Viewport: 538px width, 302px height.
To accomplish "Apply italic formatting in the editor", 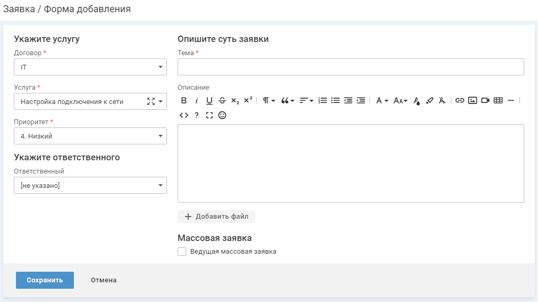I will [196, 100].
